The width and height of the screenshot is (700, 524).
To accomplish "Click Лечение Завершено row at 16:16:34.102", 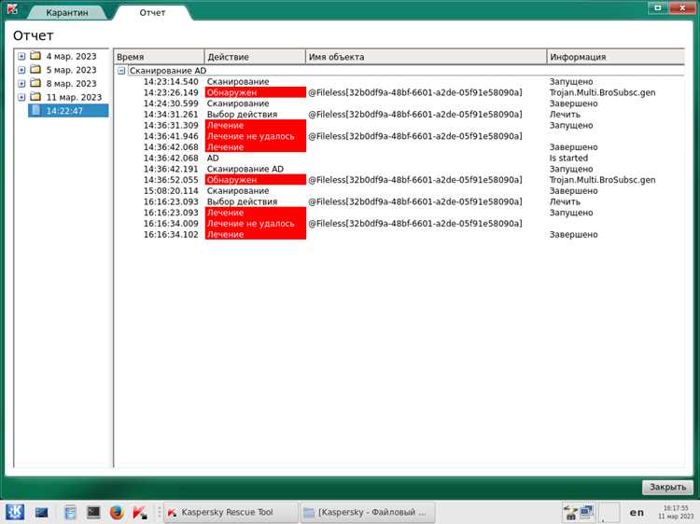I will pos(399,235).
